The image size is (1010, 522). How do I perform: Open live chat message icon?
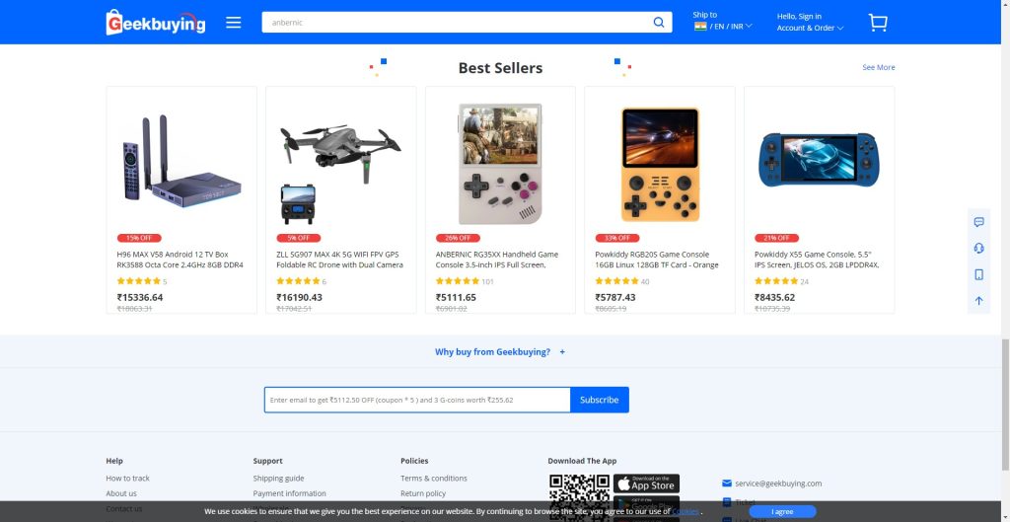978,222
